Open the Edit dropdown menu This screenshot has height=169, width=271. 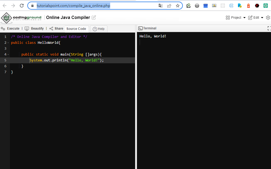[256, 18]
